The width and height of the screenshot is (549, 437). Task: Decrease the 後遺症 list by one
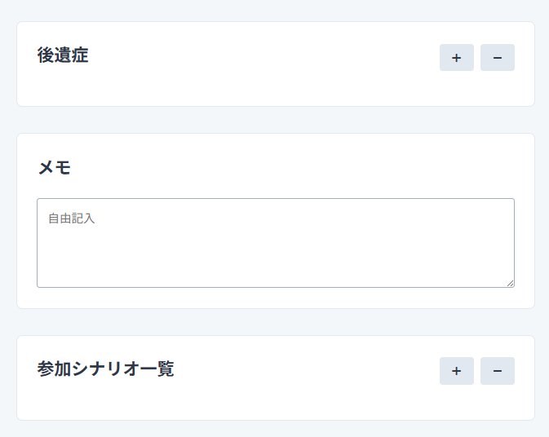pyautogui.click(x=497, y=58)
